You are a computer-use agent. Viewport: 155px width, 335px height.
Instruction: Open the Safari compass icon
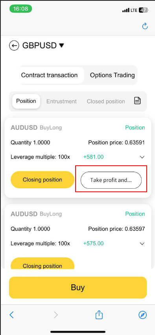(142, 315)
